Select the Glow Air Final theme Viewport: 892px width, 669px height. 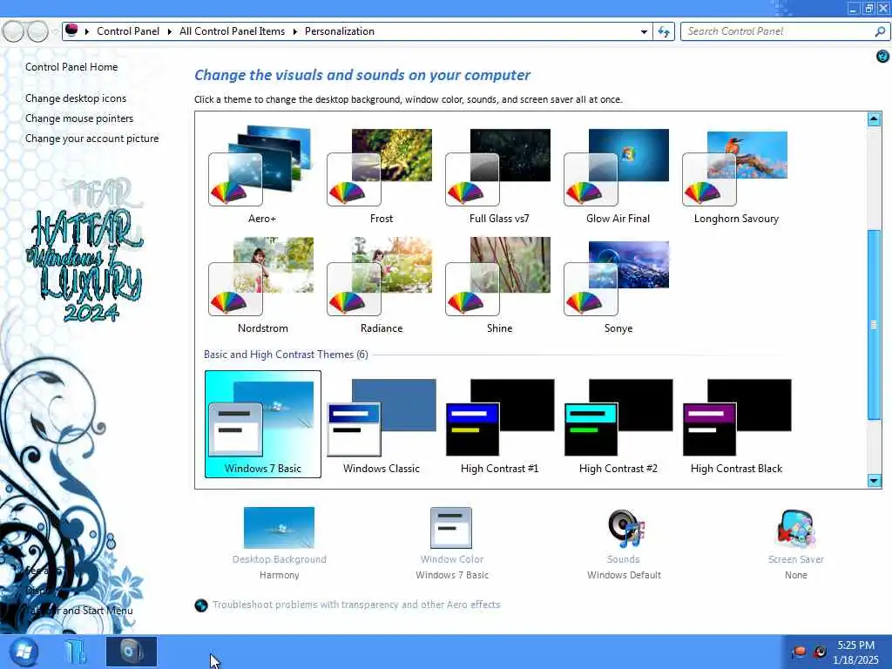(x=618, y=173)
